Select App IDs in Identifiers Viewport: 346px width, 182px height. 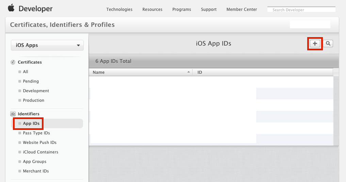coord(47,123)
